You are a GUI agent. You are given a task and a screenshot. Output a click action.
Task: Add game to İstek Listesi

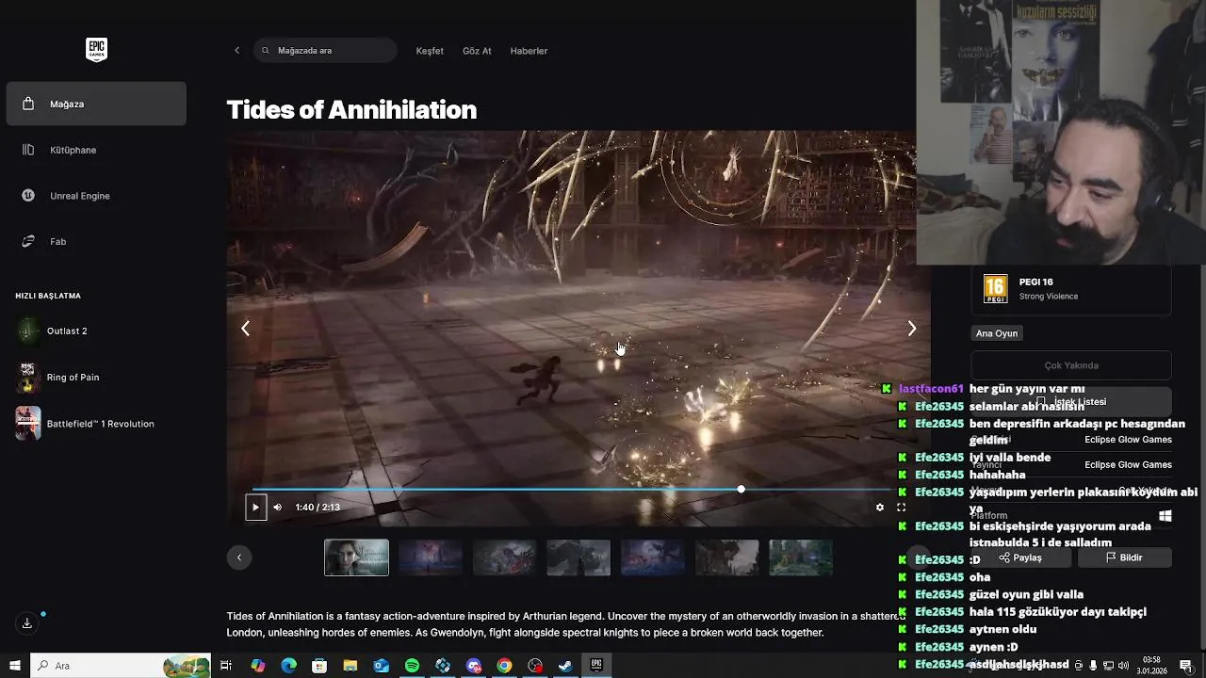click(x=1071, y=402)
